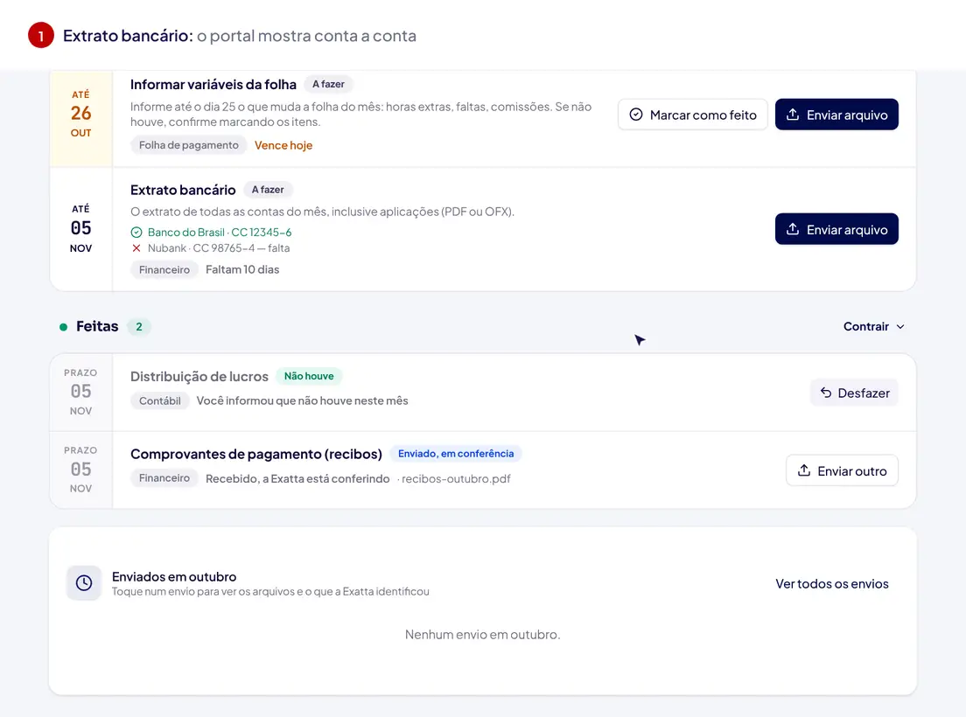
Task: Select Nubank · CC 98765-4 — falta line
Action: (x=211, y=248)
